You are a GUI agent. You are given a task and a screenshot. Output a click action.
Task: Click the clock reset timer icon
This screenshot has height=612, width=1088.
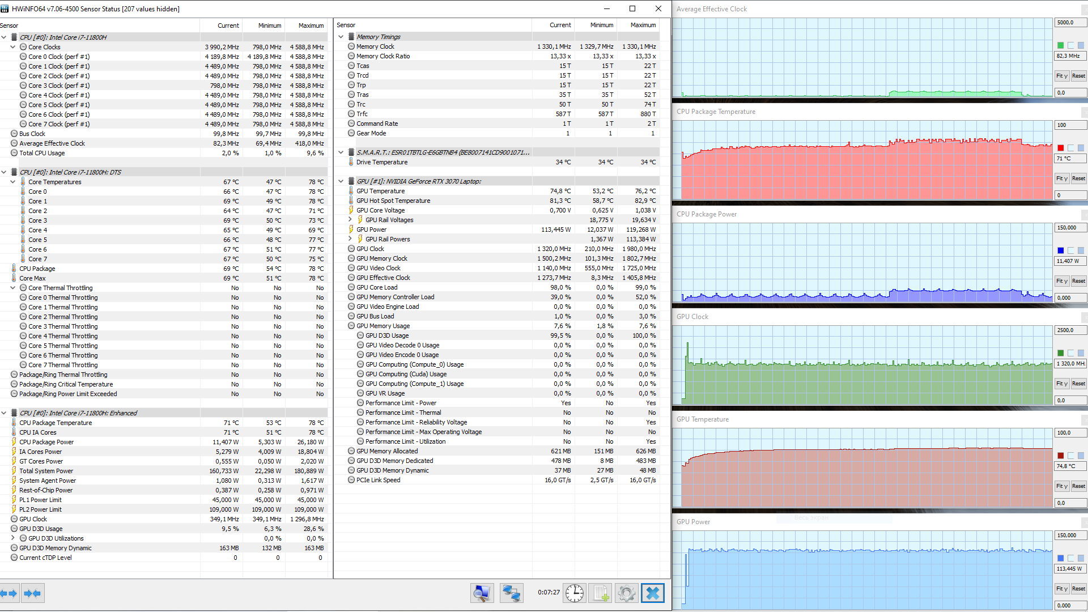[x=574, y=593]
